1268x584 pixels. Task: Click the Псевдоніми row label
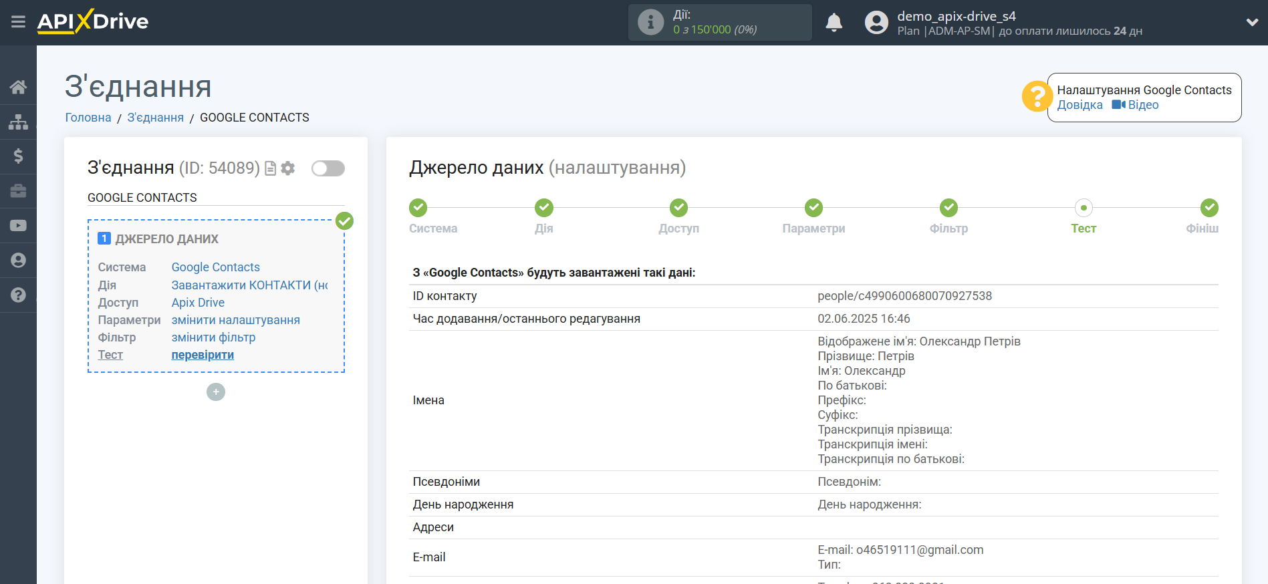coord(446,482)
